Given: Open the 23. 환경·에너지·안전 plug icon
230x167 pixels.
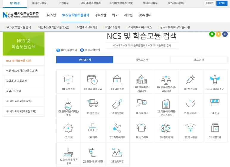Looking at the screenshot, I should pos(93,153).
